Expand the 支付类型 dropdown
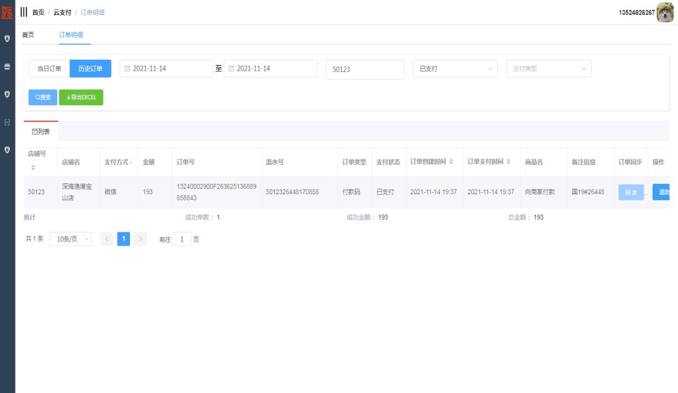The width and height of the screenshot is (678, 393). tap(549, 69)
